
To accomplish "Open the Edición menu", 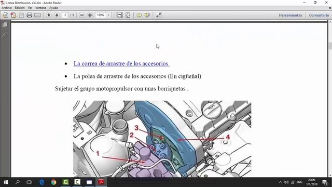I will (x=20, y=8).
